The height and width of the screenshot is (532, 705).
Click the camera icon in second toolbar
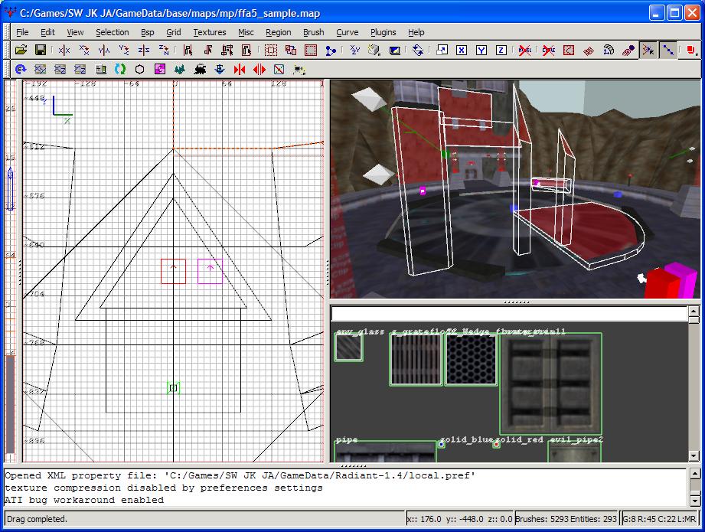(x=299, y=69)
